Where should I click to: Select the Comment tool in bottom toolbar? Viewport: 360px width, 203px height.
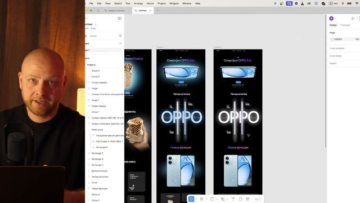[240, 199]
